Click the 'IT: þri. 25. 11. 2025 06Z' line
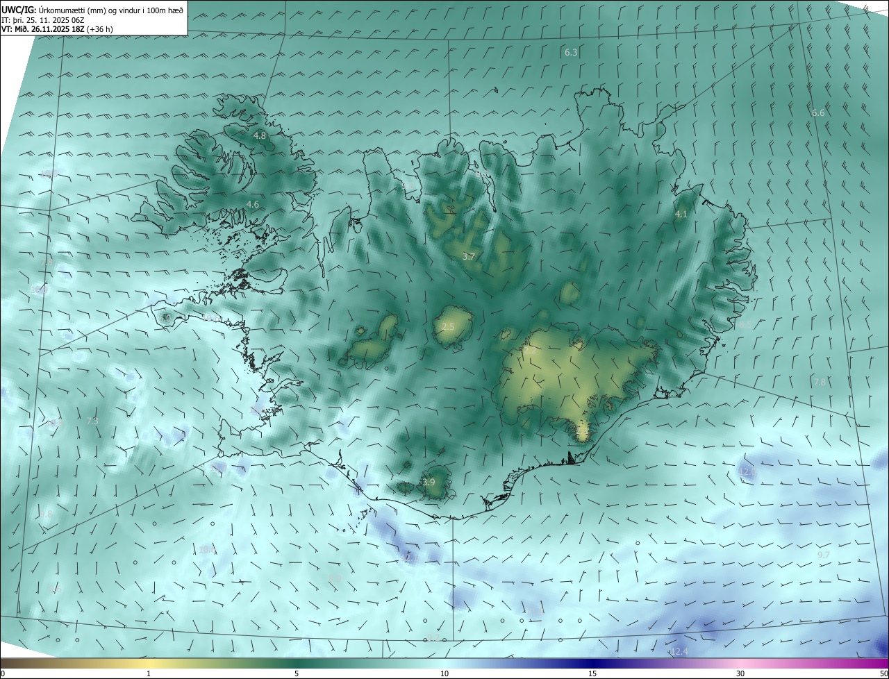 (43, 20)
